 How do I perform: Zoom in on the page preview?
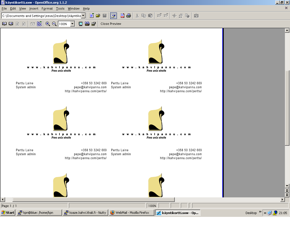48,24
